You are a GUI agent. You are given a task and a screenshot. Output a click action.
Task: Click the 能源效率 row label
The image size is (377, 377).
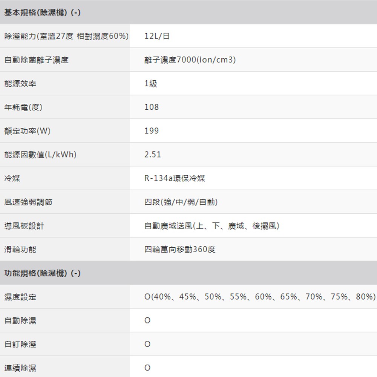[x=20, y=84]
